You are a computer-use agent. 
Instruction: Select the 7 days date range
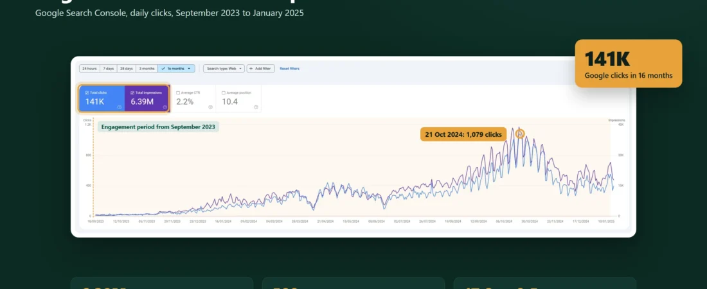point(108,69)
